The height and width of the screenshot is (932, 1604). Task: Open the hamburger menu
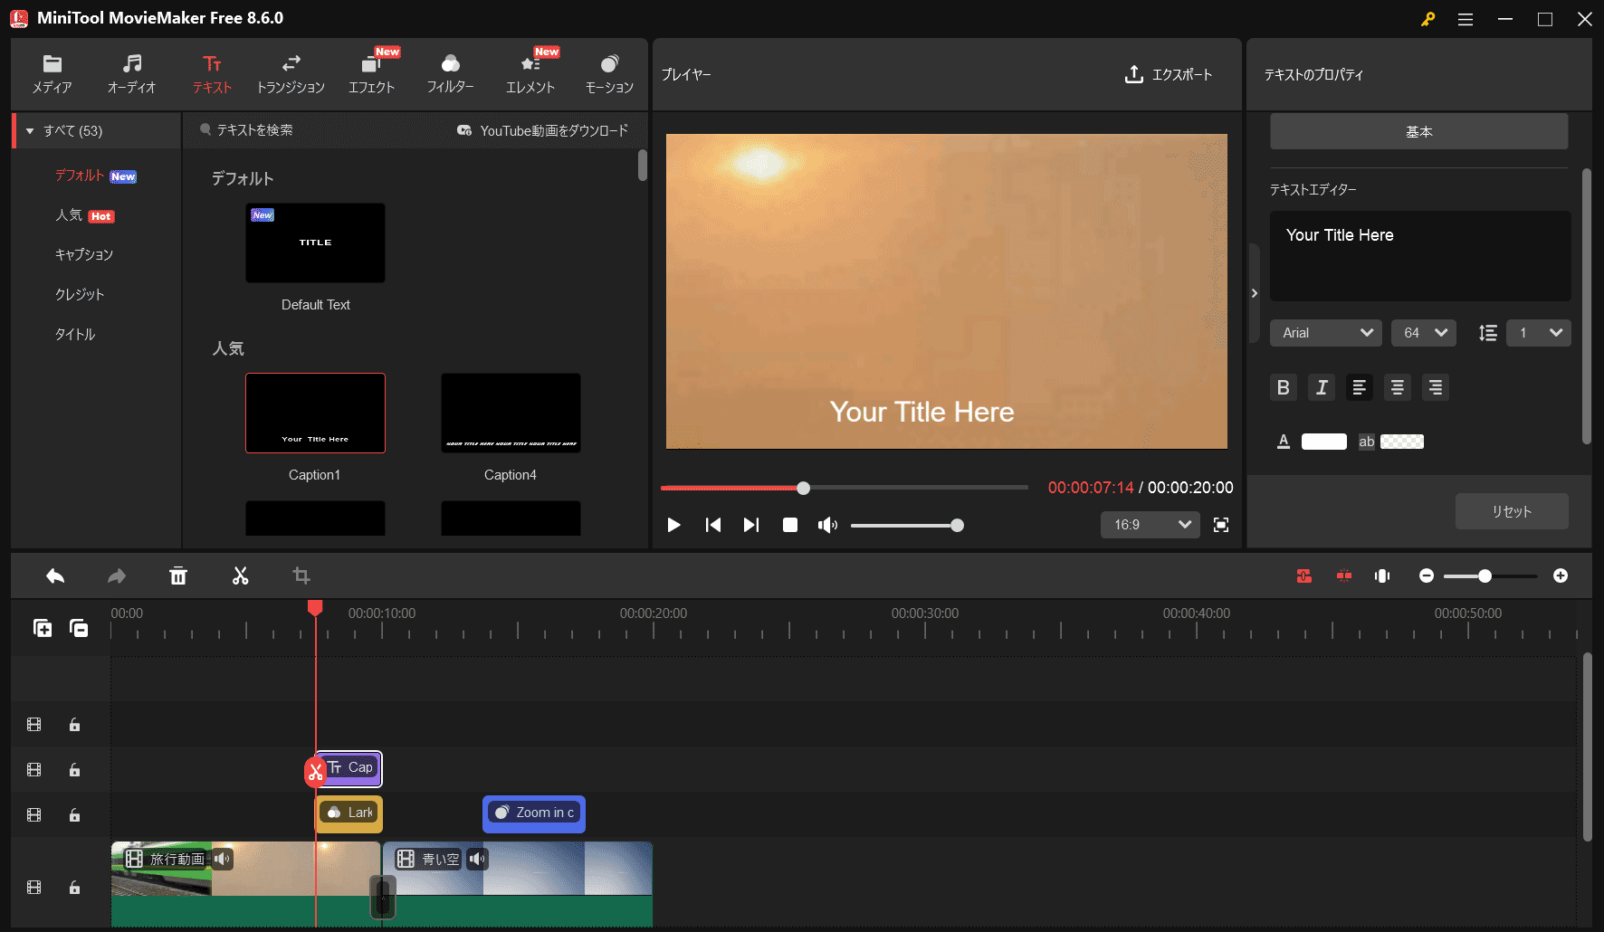1465,18
